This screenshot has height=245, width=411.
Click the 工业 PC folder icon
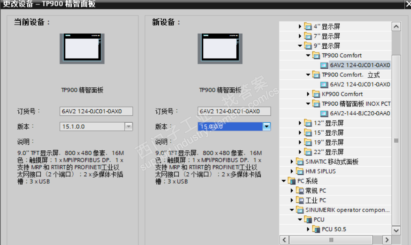[300, 200]
